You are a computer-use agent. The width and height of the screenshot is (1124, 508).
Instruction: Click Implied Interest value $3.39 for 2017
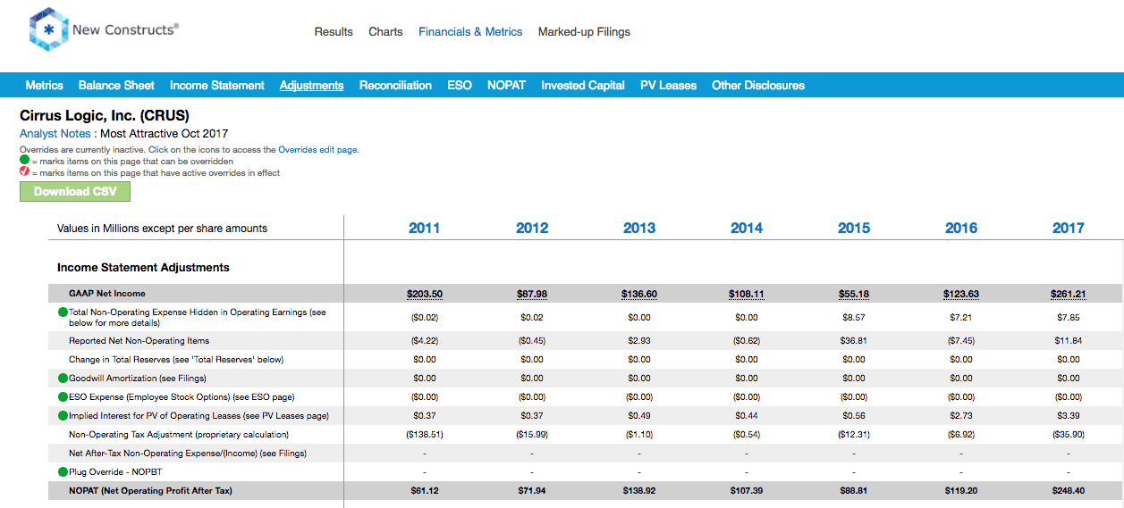tap(1069, 416)
